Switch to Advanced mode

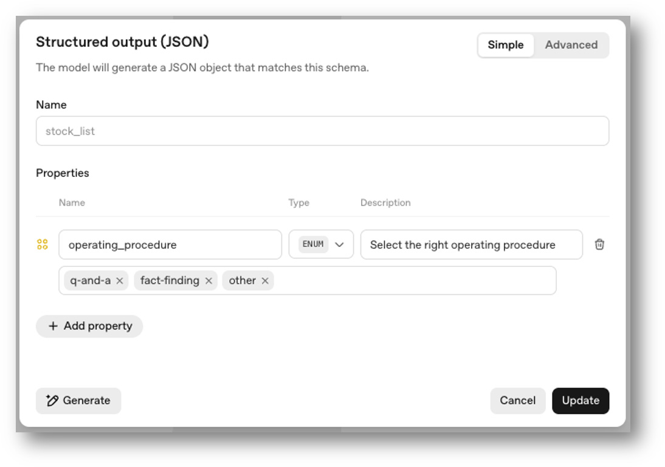[x=571, y=45]
